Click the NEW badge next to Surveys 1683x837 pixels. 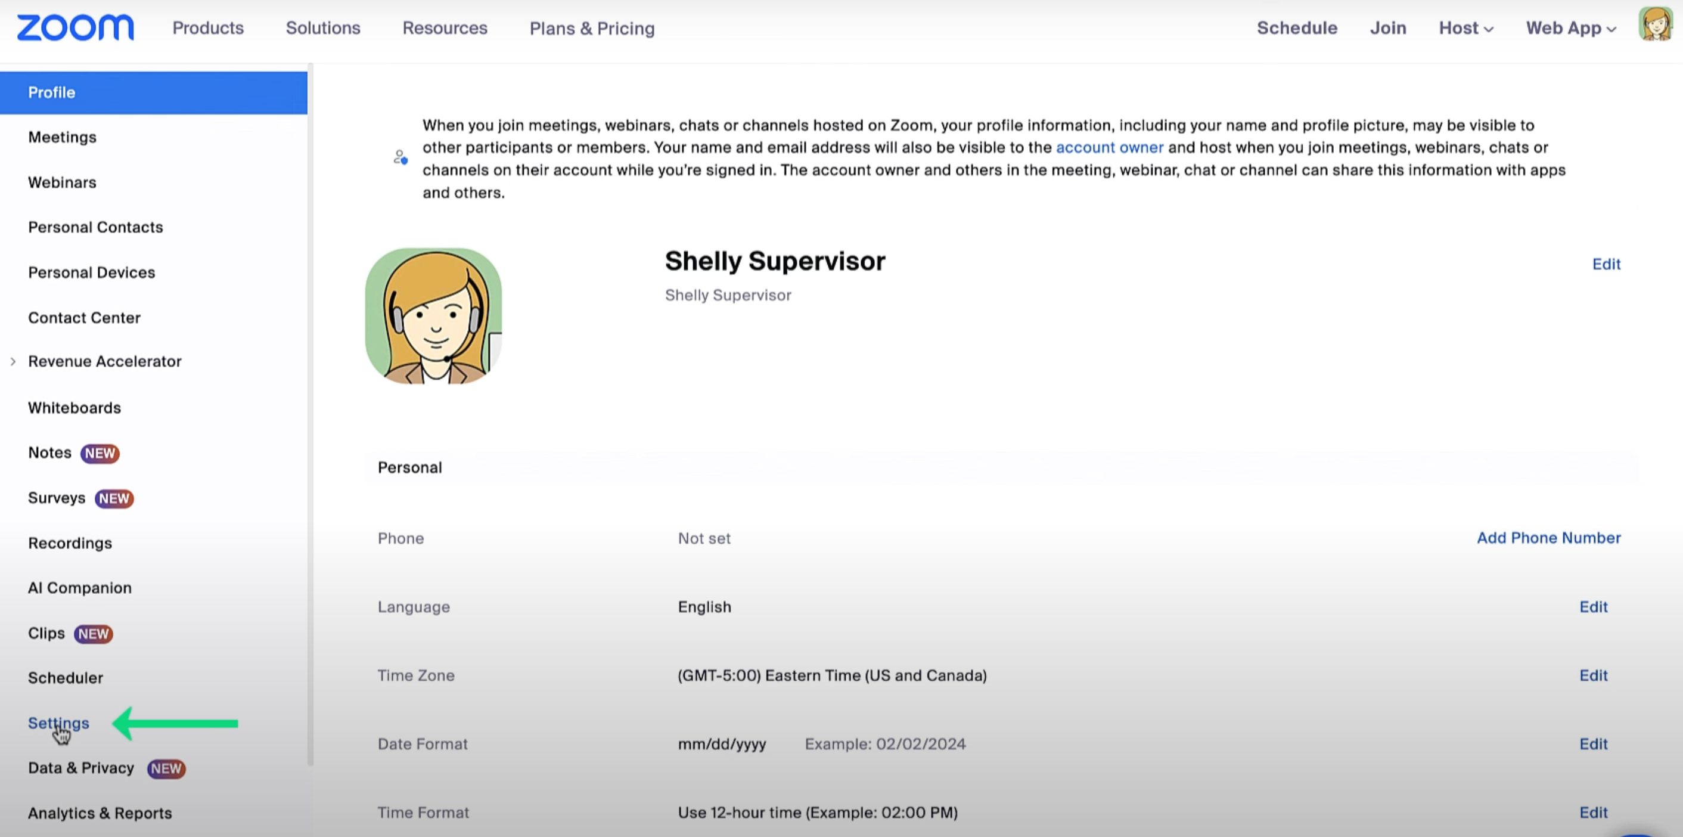pos(114,498)
